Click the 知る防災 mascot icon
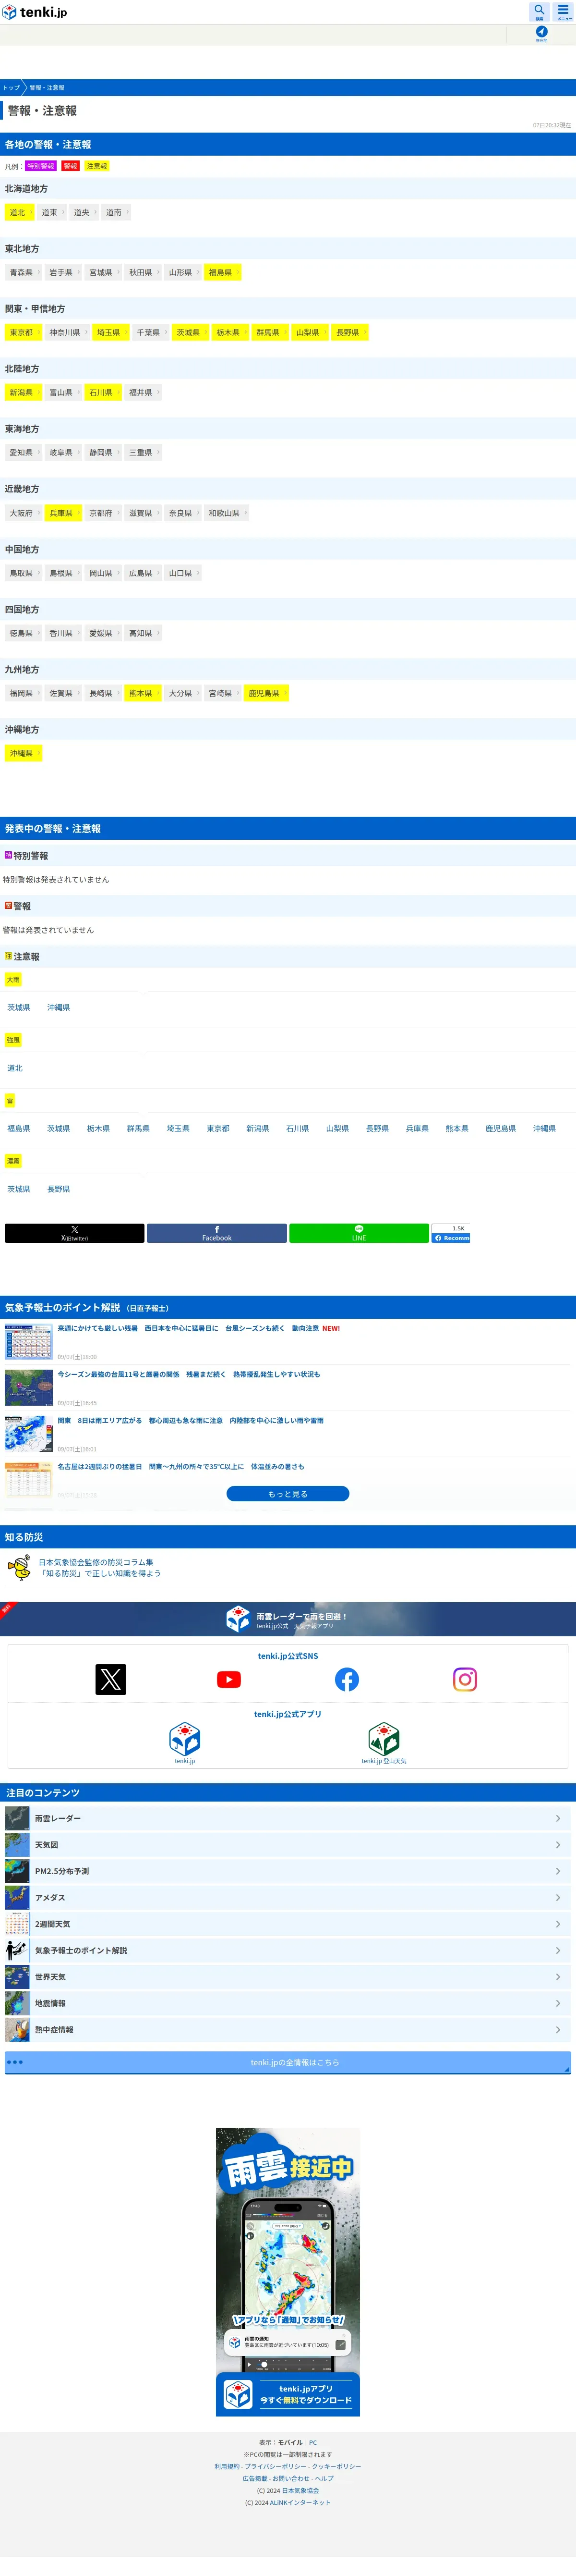Viewport: 576px width, 2576px height. tap(19, 1567)
